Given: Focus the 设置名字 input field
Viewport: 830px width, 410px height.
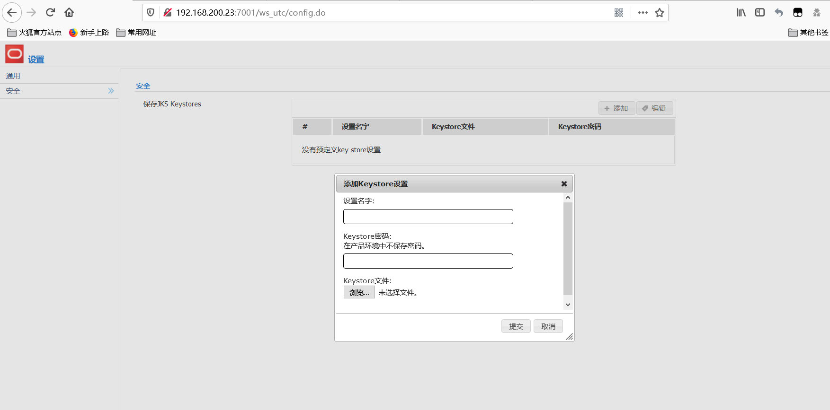Looking at the screenshot, I should (x=428, y=217).
